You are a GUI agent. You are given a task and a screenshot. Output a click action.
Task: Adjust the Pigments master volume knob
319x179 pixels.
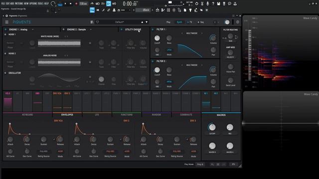click(227, 22)
